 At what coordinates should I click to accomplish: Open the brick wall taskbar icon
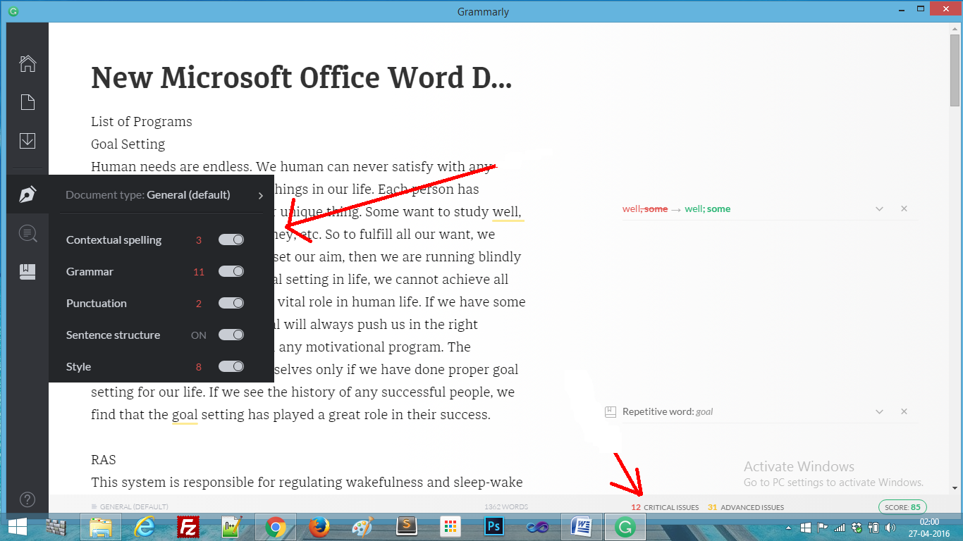(56, 527)
